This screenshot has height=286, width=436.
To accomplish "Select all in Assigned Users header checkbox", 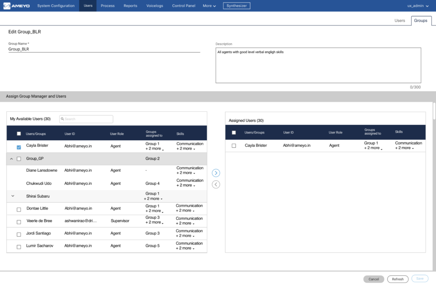I will pyautogui.click(x=234, y=133).
